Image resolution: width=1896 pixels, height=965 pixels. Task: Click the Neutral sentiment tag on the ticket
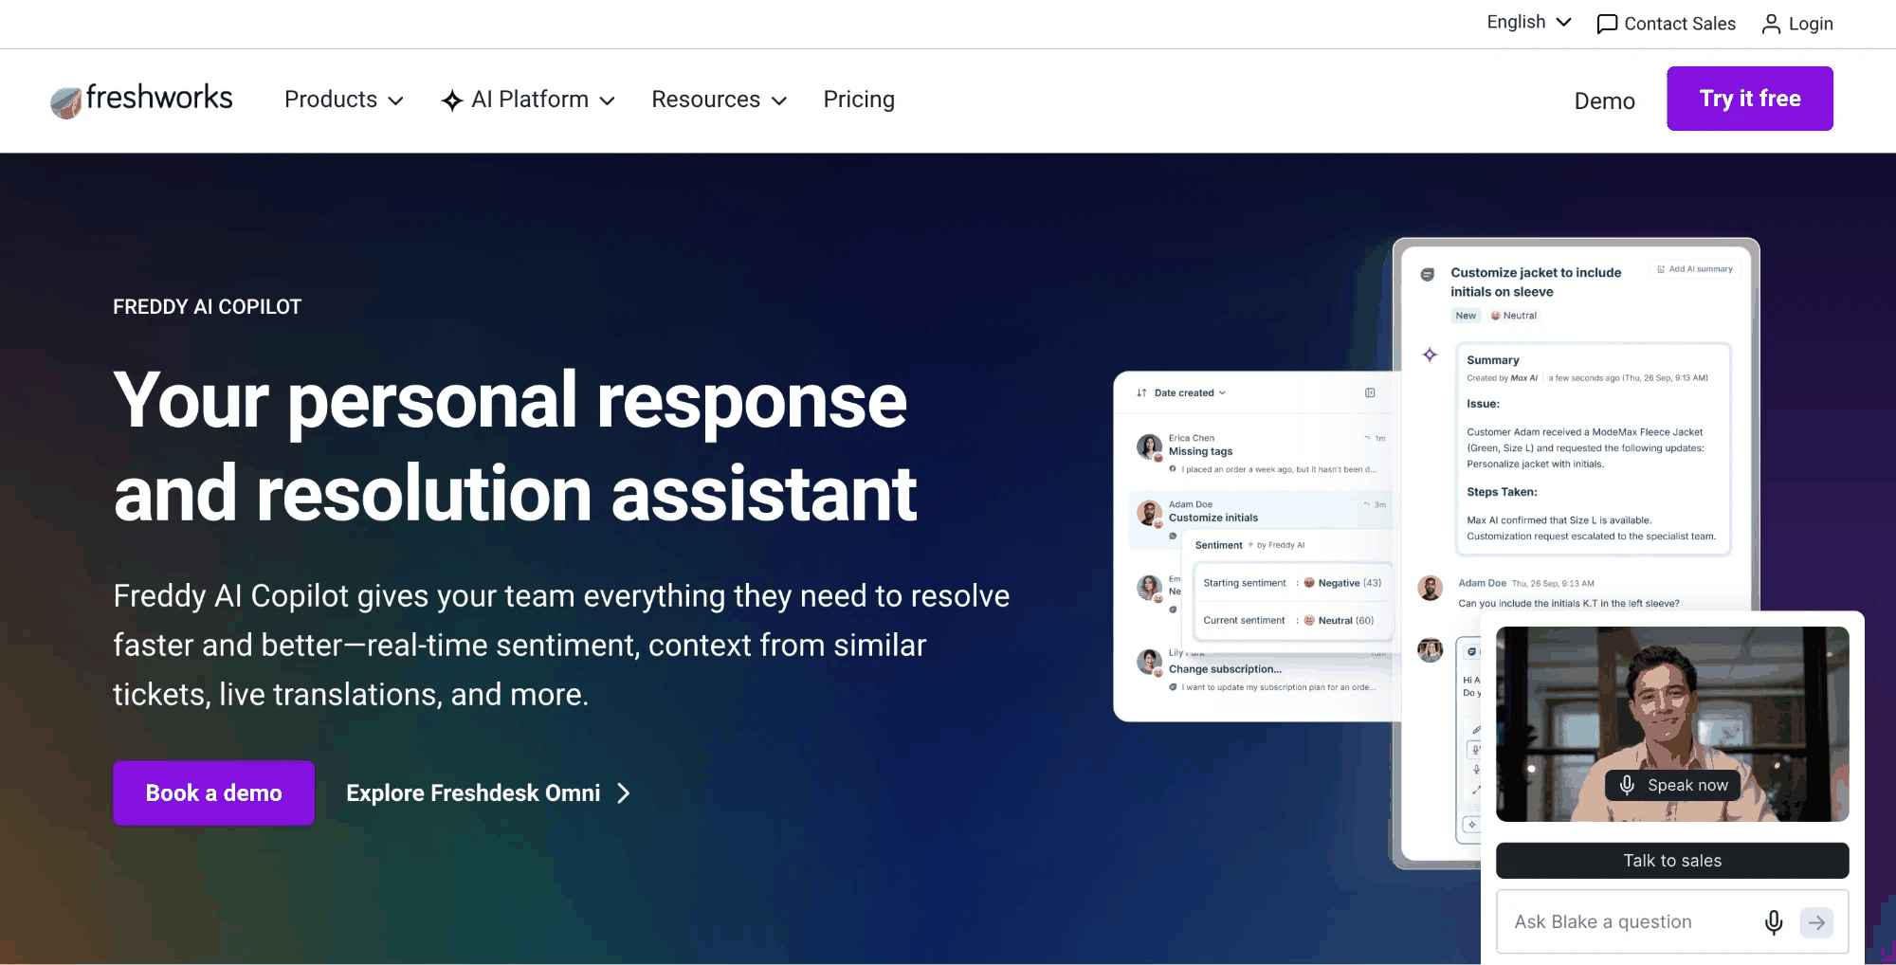[x=1514, y=316]
